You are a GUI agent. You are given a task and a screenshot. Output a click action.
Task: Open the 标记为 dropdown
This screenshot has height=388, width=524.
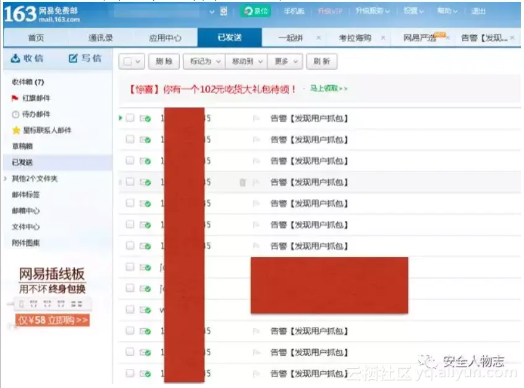205,62
